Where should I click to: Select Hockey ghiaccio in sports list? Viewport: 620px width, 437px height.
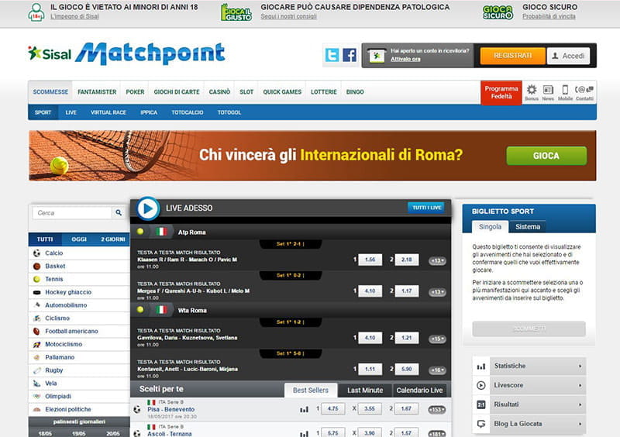(79, 292)
